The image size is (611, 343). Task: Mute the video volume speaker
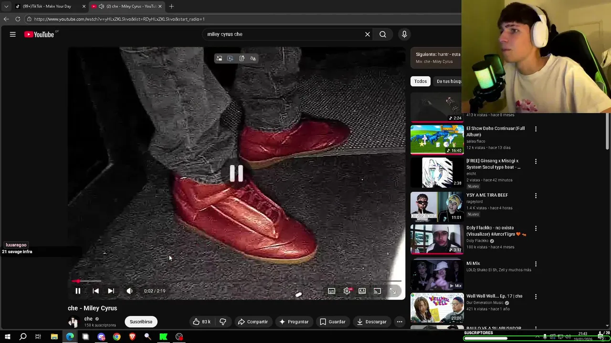coord(129,291)
